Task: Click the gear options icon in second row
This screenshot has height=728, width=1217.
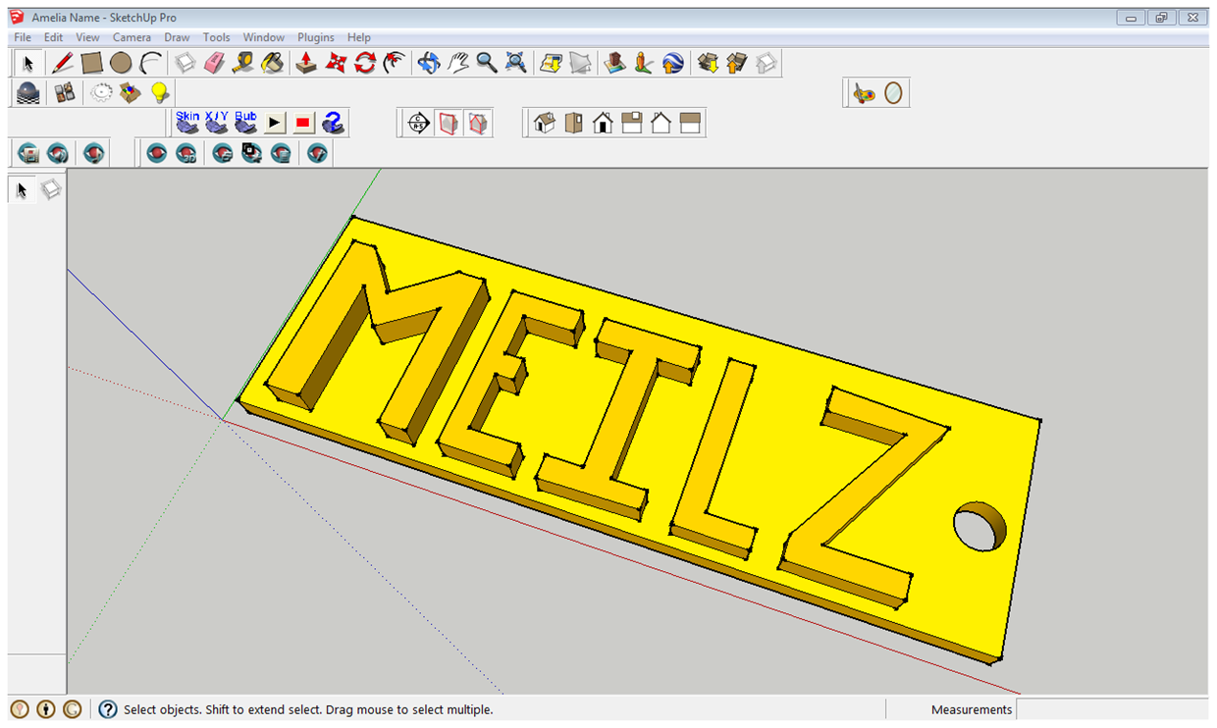Action: (101, 93)
